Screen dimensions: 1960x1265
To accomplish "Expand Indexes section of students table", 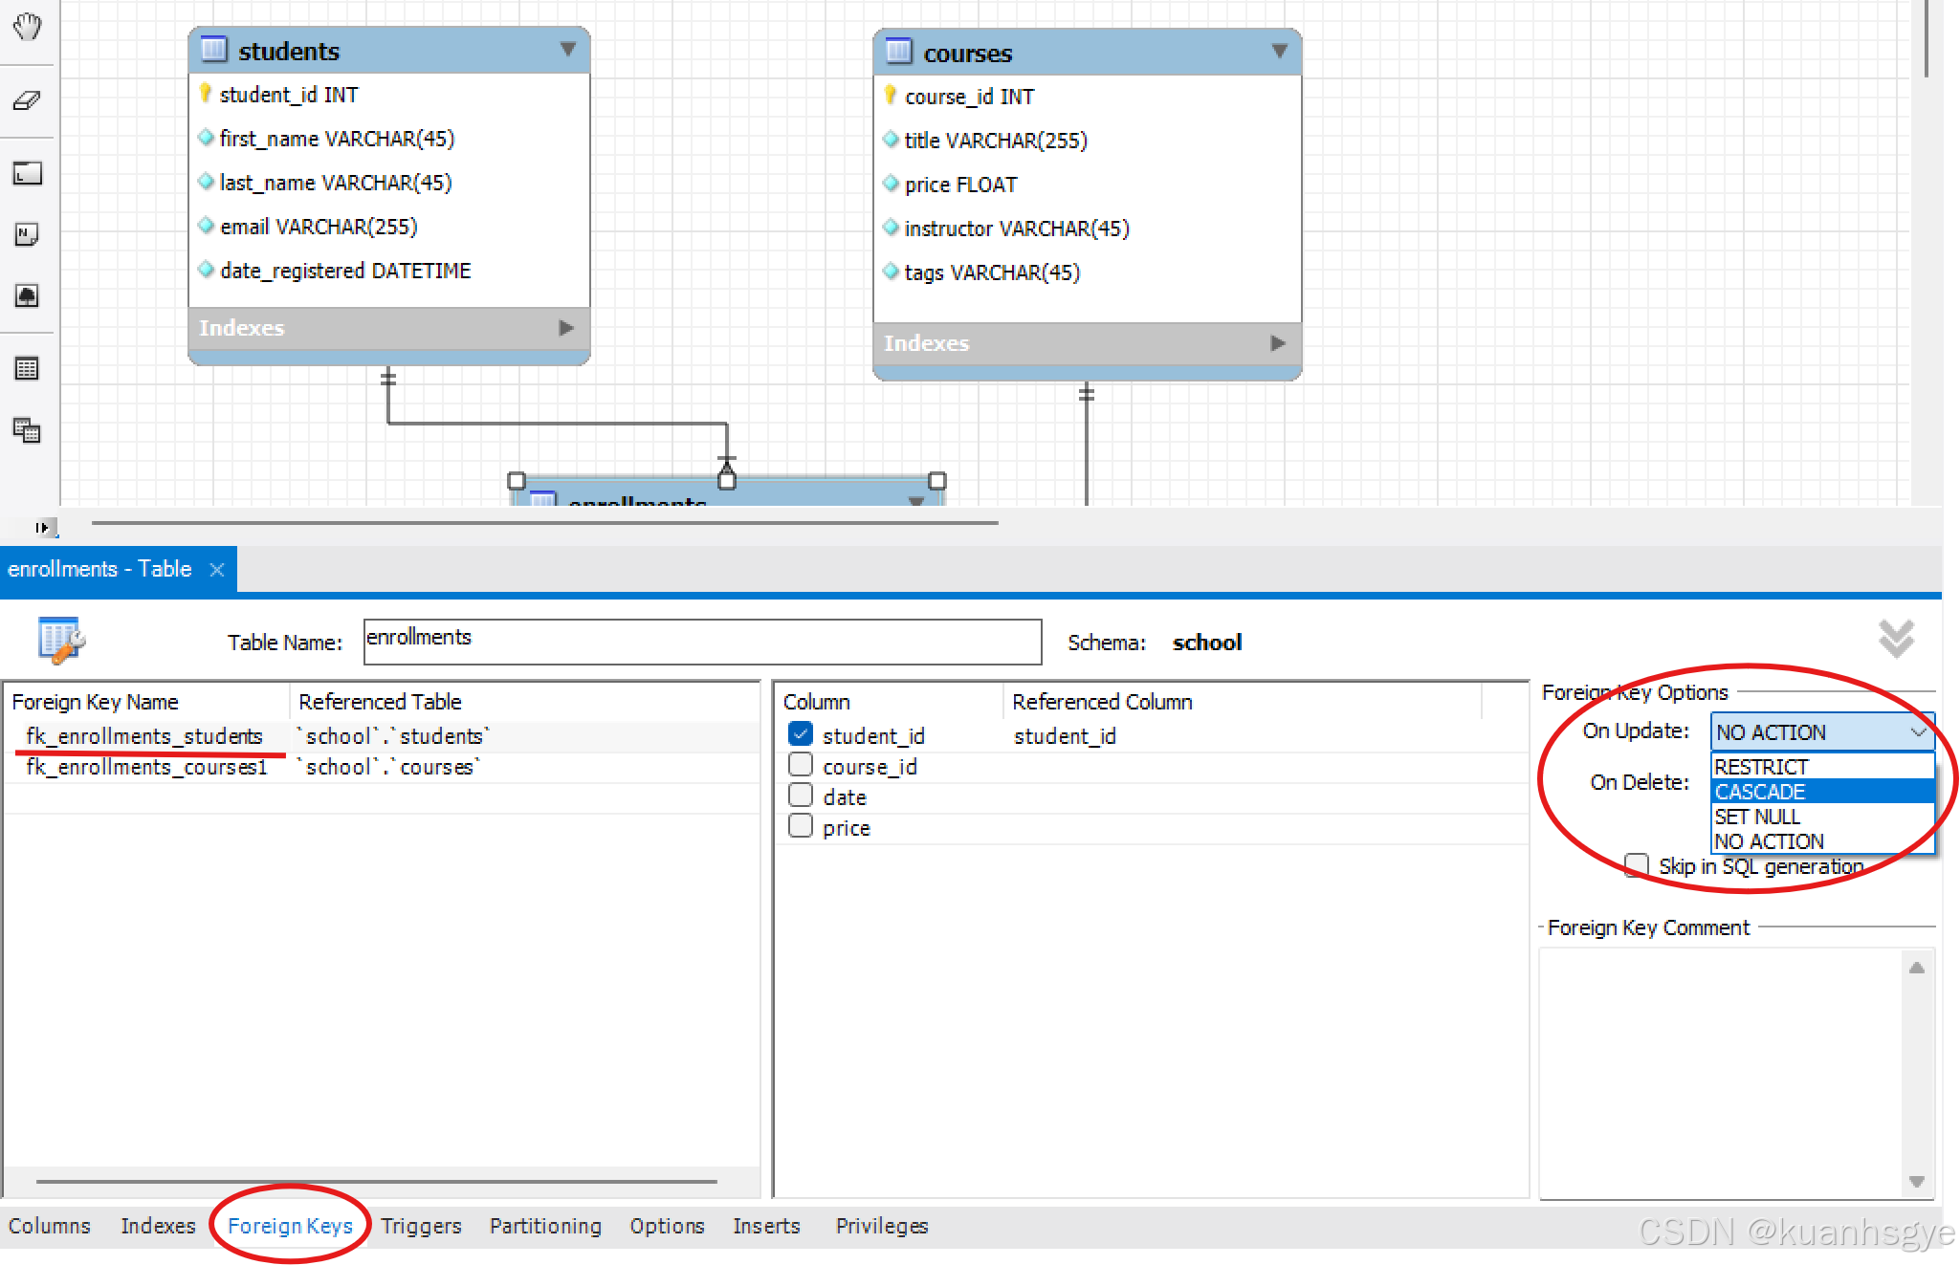I will [x=566, y=328].
